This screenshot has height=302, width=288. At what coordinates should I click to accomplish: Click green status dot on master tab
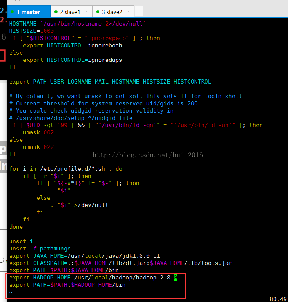point(12,12)
